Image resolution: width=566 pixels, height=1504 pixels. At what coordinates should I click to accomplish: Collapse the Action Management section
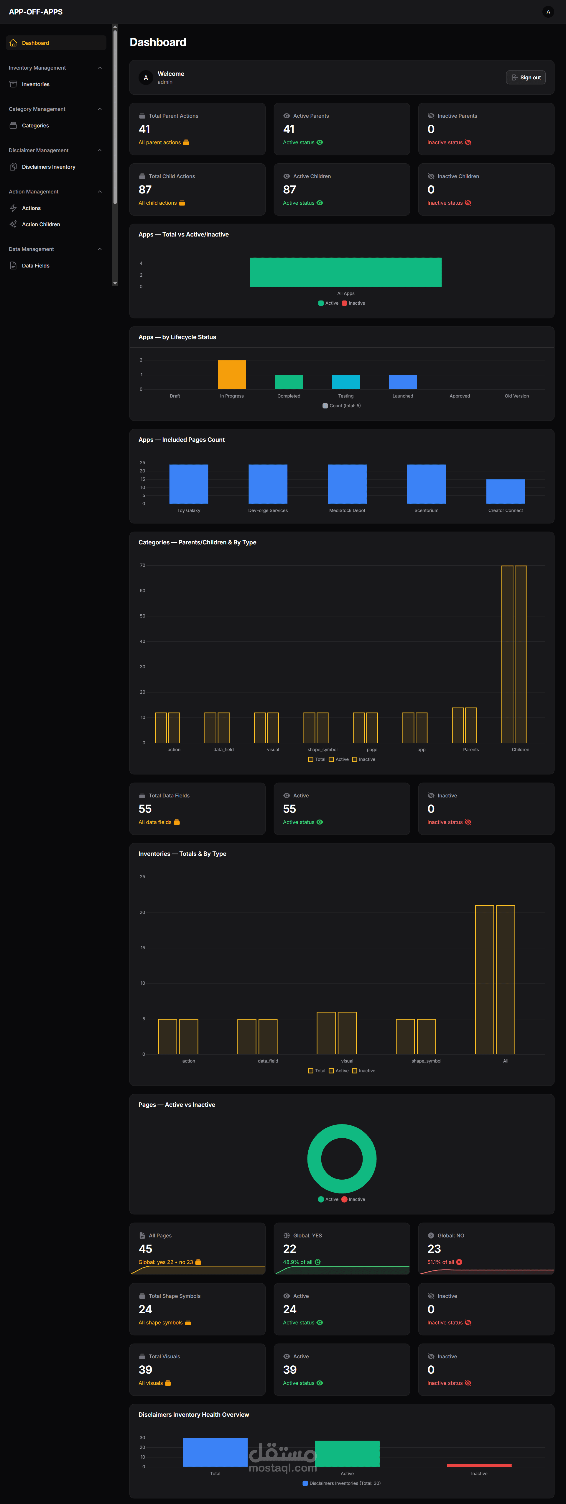click(100, 191)
